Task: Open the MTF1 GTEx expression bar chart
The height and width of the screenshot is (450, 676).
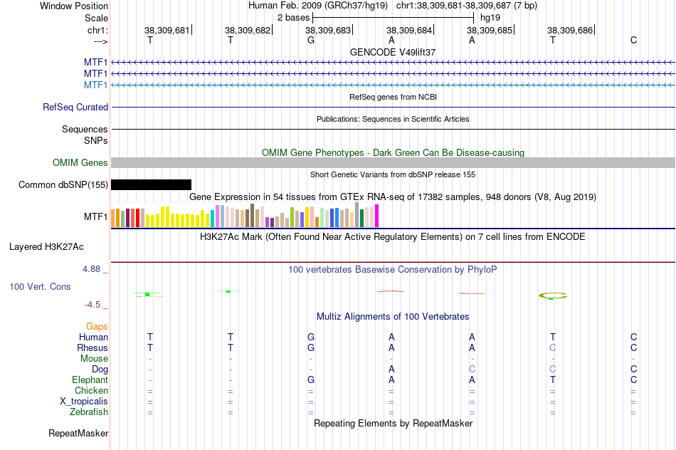Action: coord(245,215)
